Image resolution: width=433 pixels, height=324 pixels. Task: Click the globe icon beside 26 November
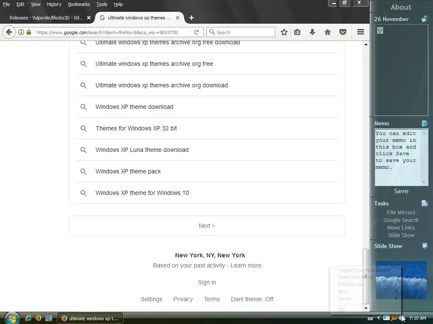pos(425,19)
